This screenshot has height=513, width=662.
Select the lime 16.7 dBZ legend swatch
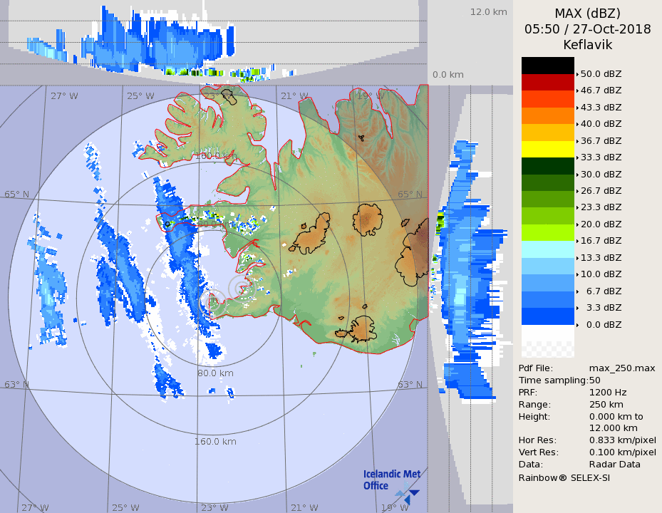point(547,232)
